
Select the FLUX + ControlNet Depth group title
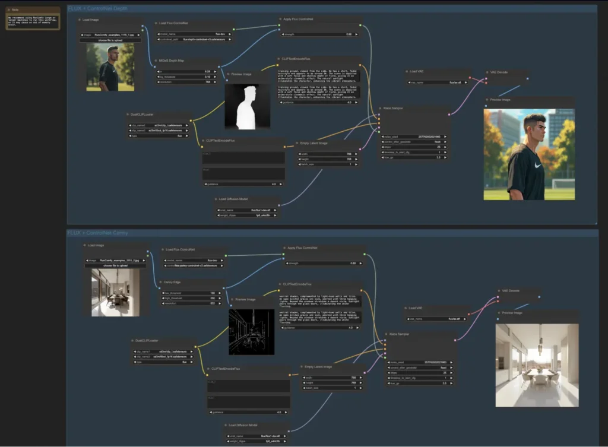98,8
